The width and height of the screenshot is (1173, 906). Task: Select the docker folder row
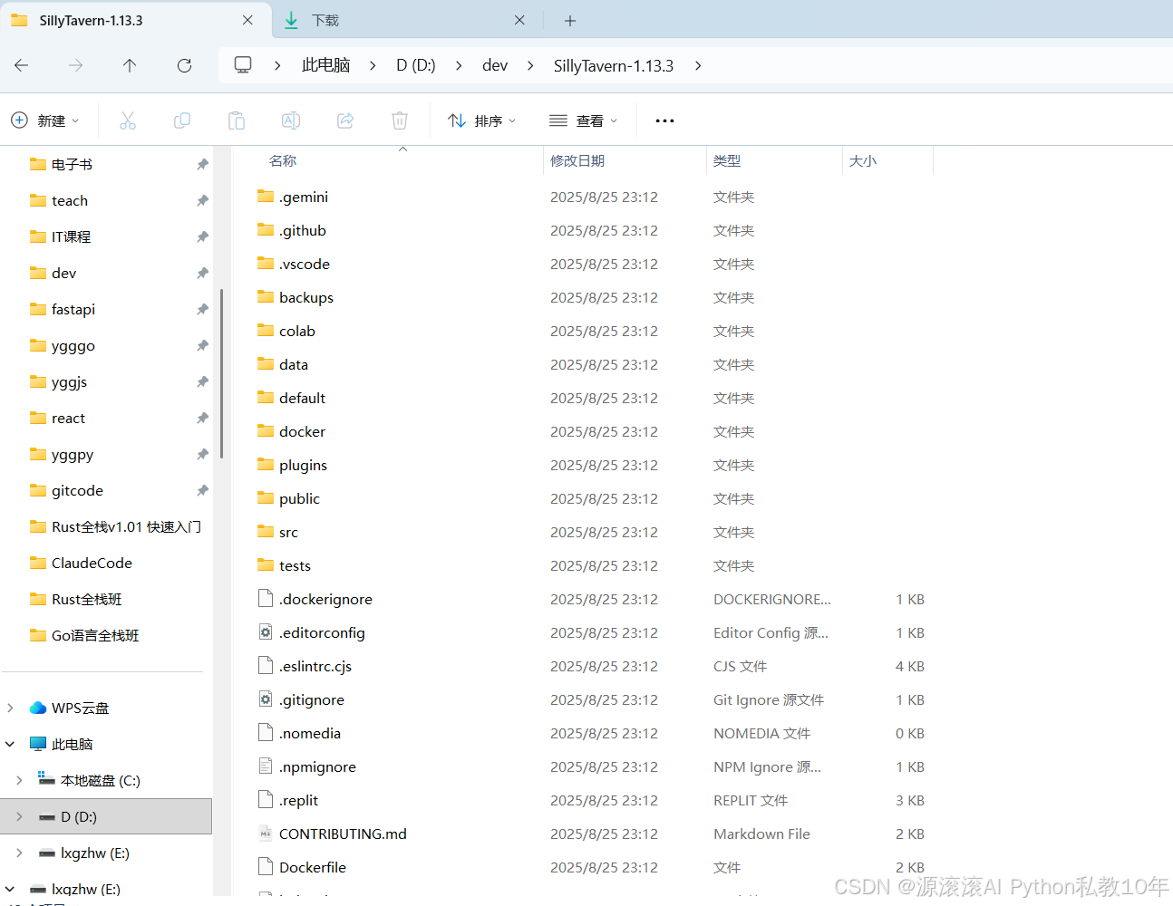589,431
